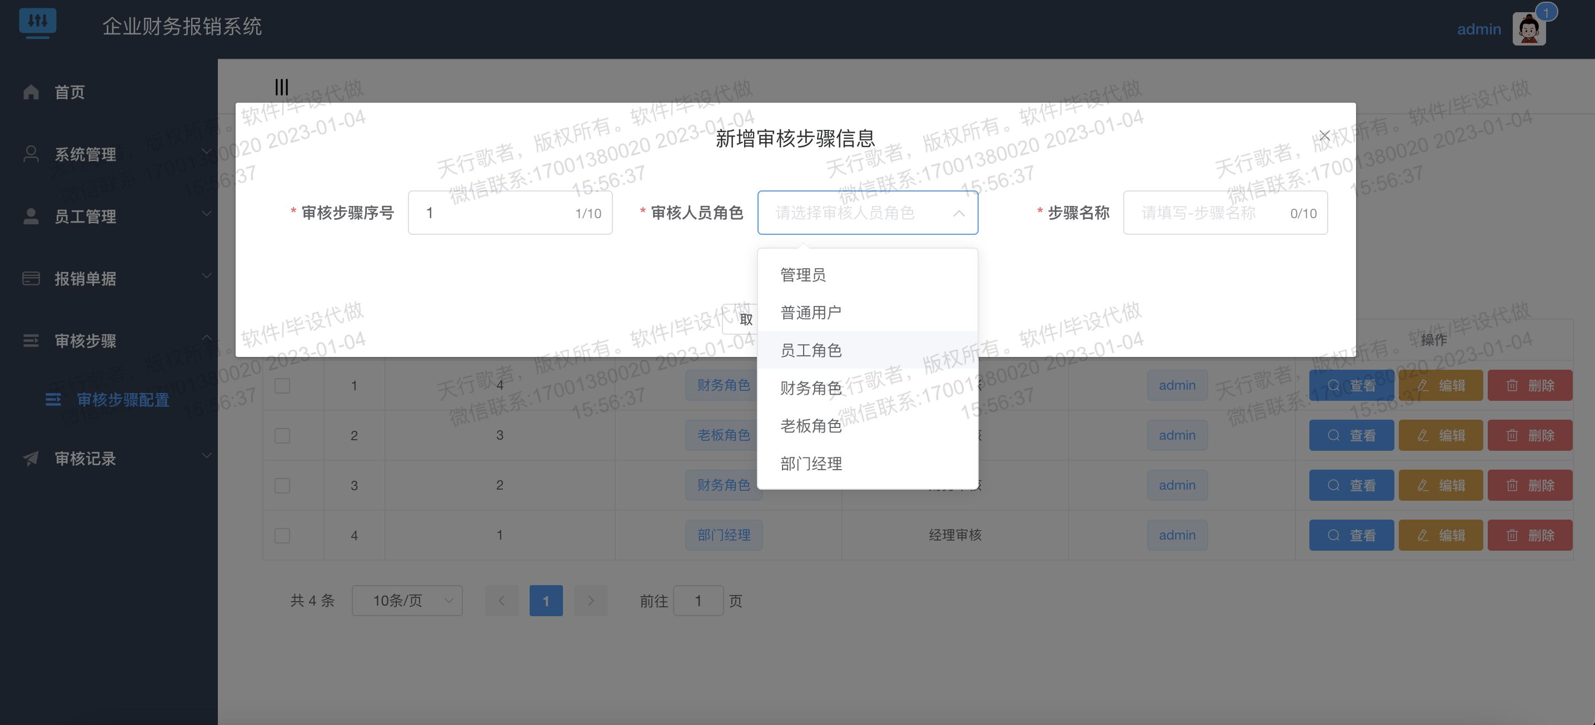Click the sidebar collapse bars icon

pyautogui.click(x=282, y=87)
